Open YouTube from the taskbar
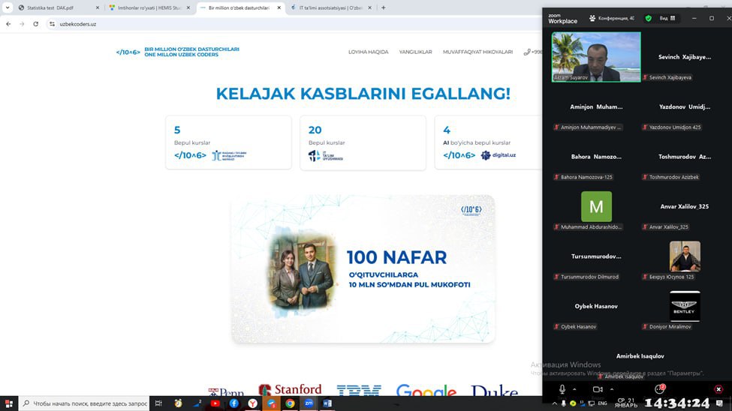 [x=215, y=403]
